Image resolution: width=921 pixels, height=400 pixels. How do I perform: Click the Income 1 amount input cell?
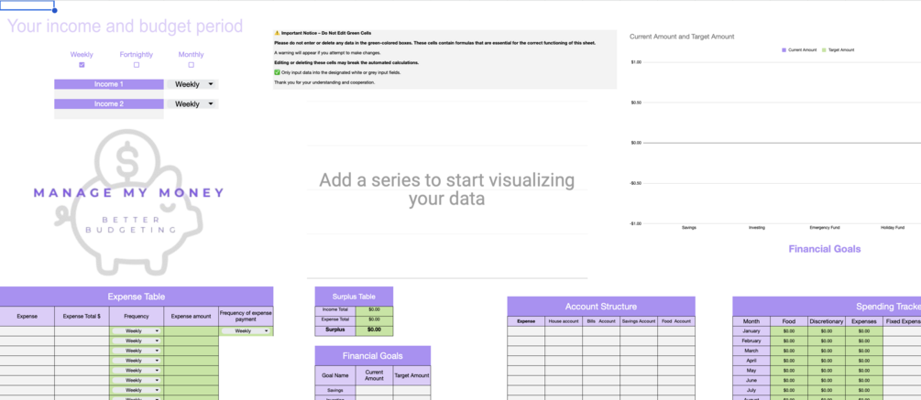(108, 94)
